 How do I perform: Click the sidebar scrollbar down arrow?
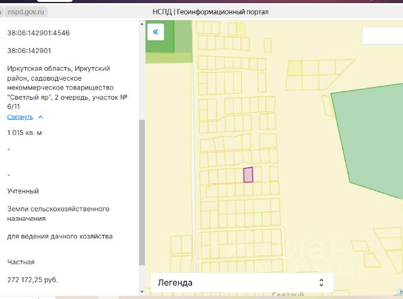(x=142, y=292)
